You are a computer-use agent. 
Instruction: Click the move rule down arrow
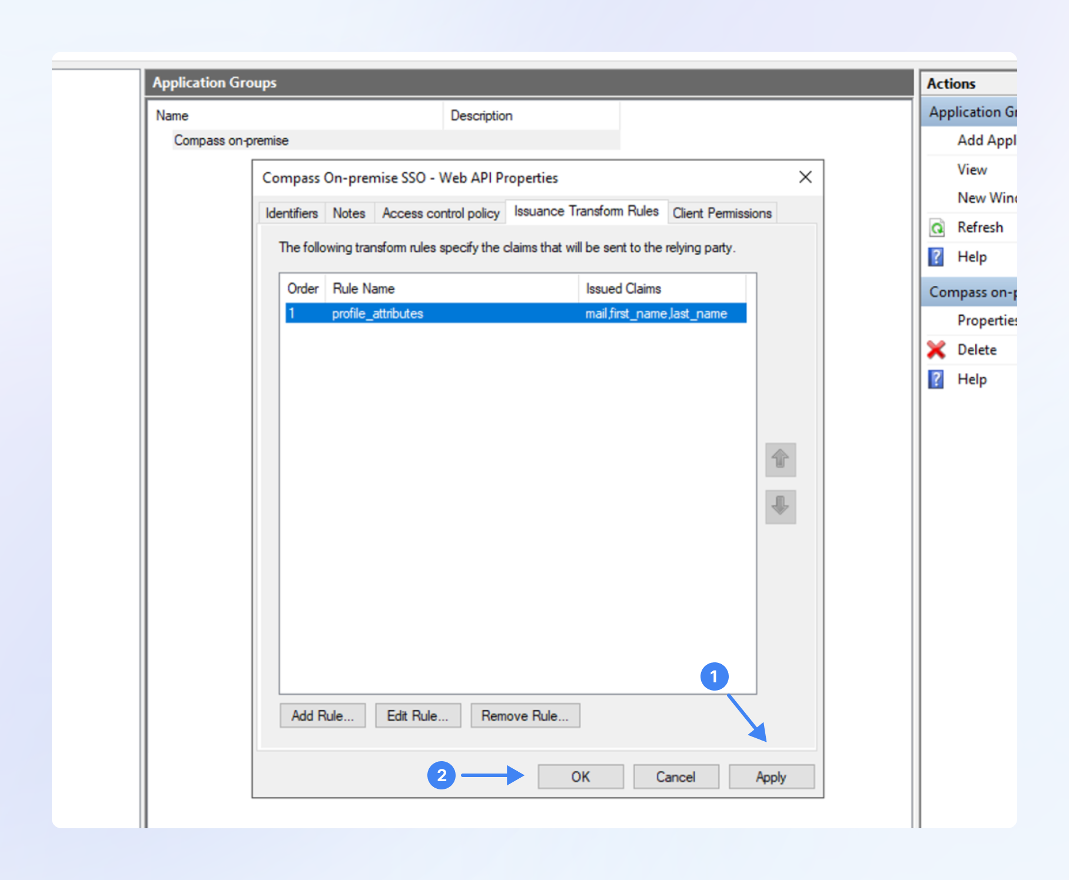pyautogui.click(x=780, y=506)
